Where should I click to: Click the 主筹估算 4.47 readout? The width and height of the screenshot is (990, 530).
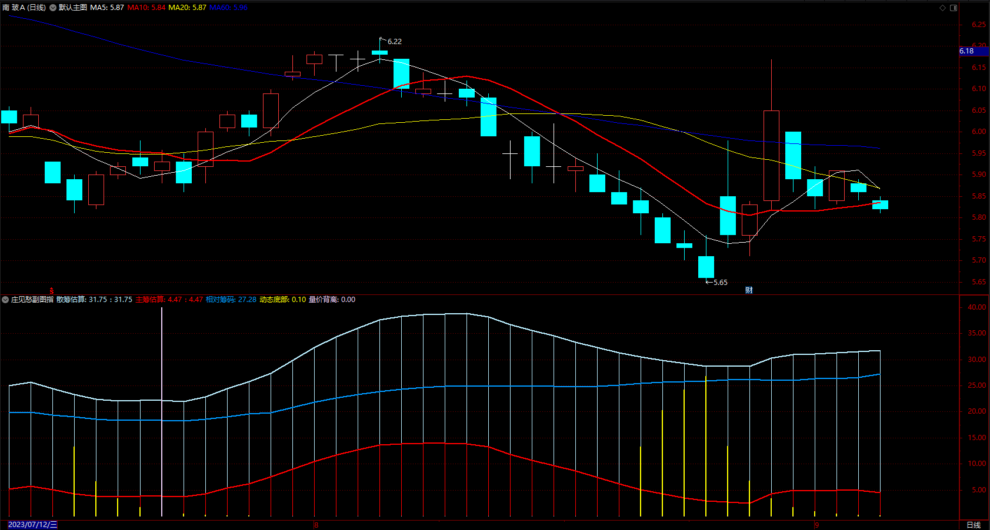pos(169,300)
